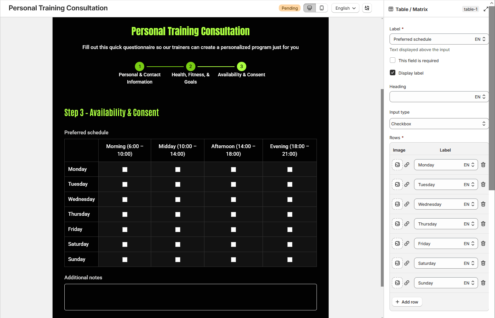This screenshot has width=495, height=318.
Task: Choose image for Monday row
Action: pos(397,165)
